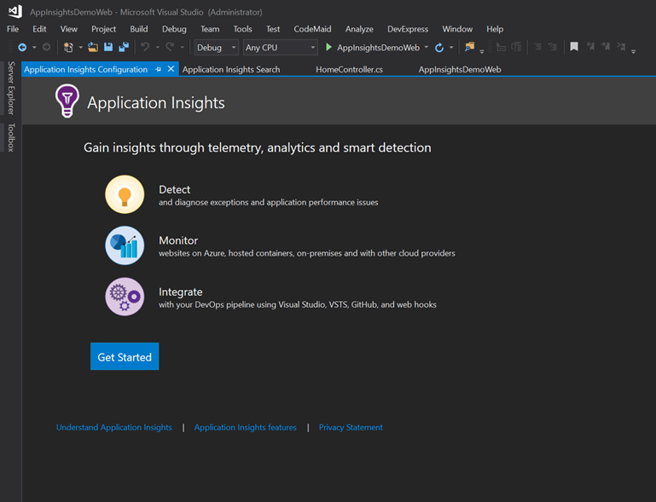Screen dimensions: 656x502
Task: Open the Team menu
Action: [210, 29]
